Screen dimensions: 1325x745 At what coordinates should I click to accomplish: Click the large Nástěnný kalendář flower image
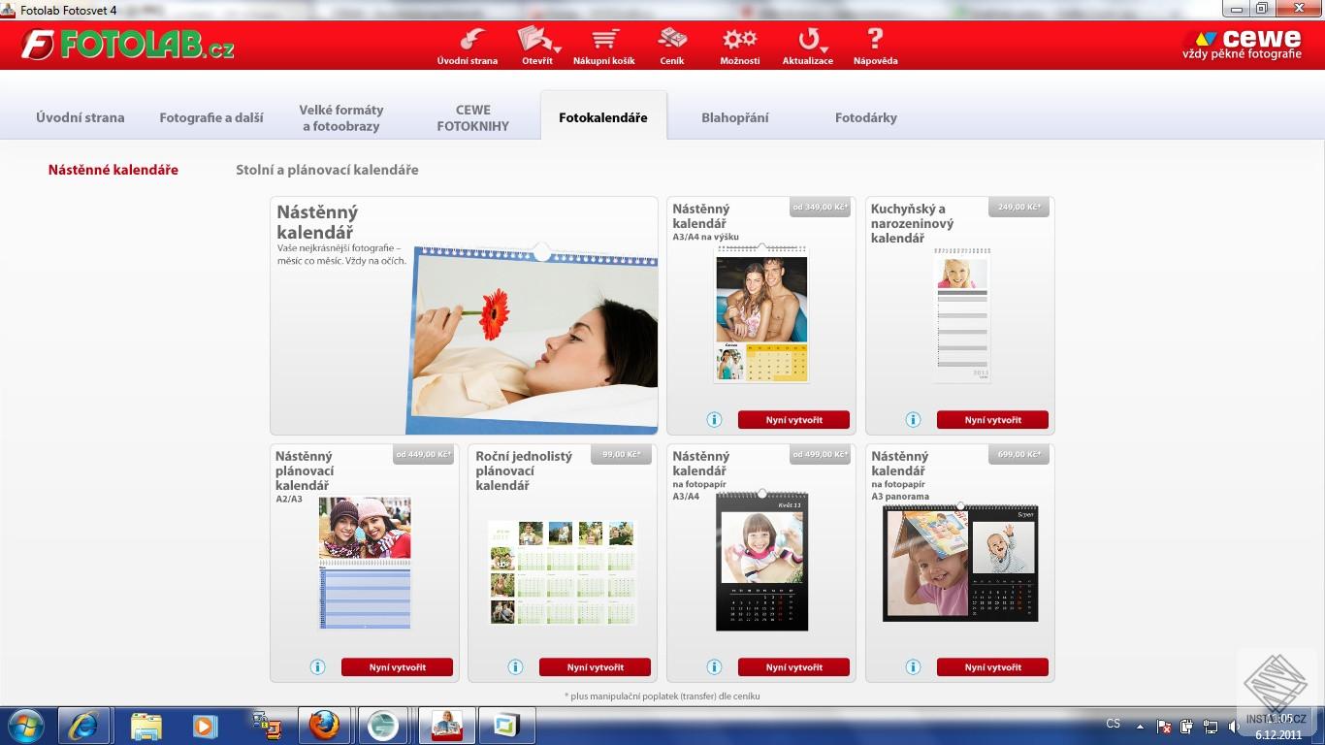(x=533, y=340)
